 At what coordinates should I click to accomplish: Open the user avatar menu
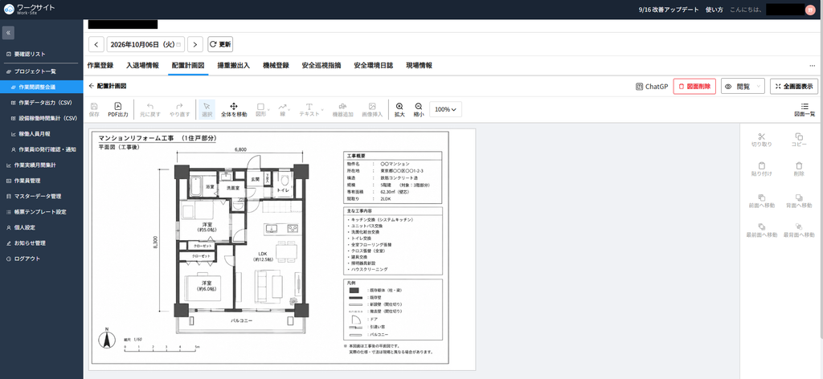coord(810,10)
